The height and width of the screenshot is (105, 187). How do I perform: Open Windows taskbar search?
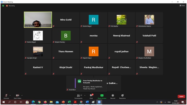click(9, 102)
